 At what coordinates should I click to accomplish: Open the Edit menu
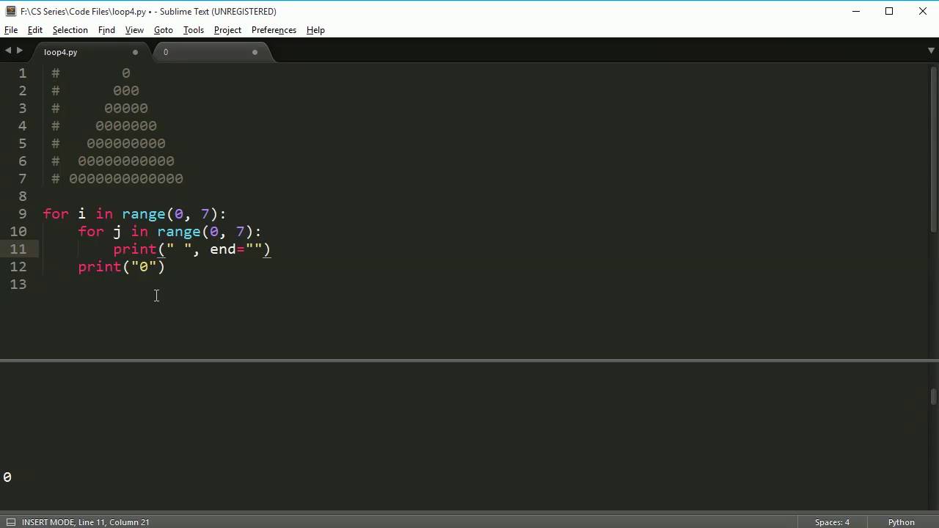35,30
